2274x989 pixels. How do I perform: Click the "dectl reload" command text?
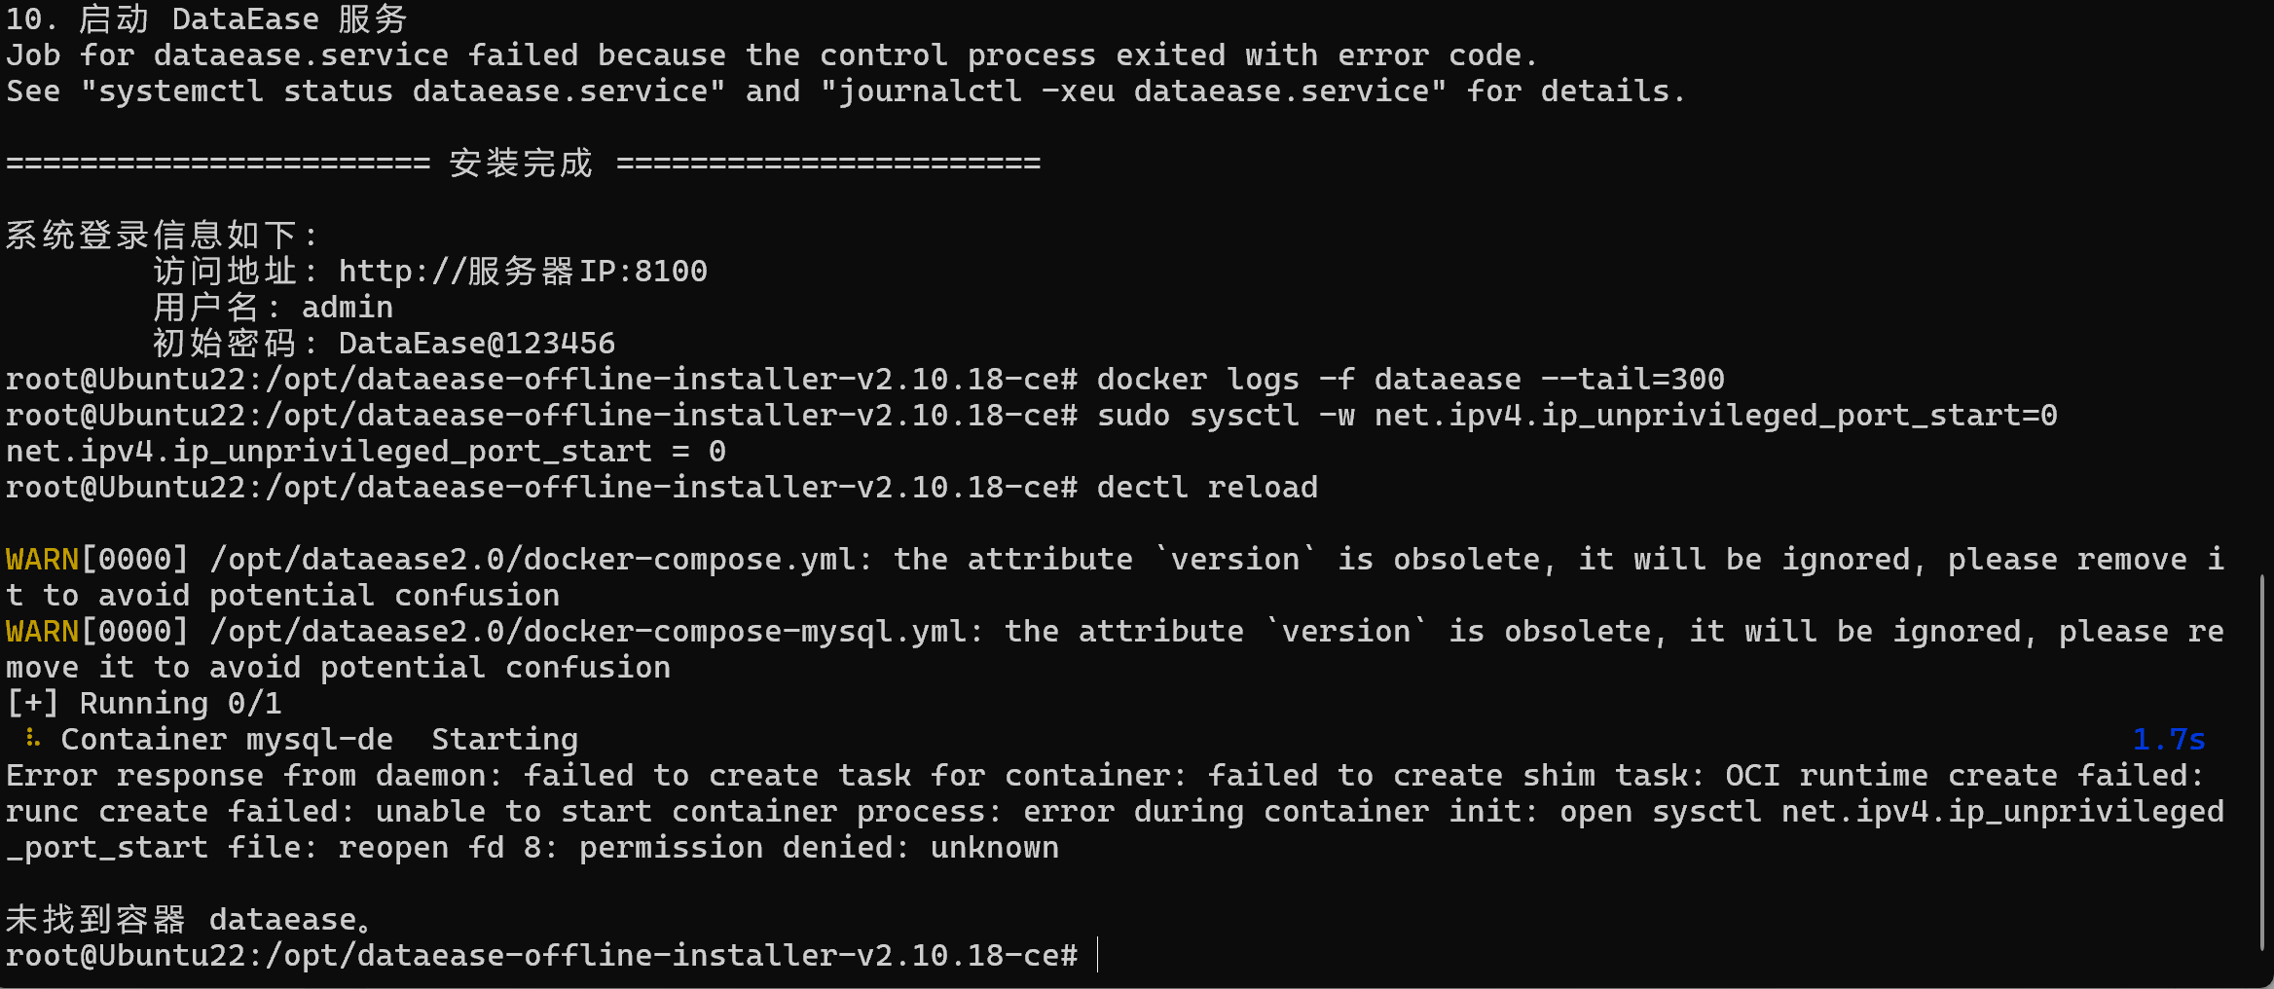click(x=1207, y=488)
